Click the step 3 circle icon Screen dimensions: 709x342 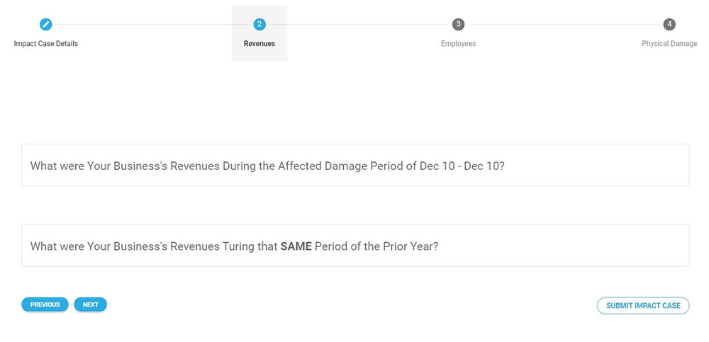(458, 25)
